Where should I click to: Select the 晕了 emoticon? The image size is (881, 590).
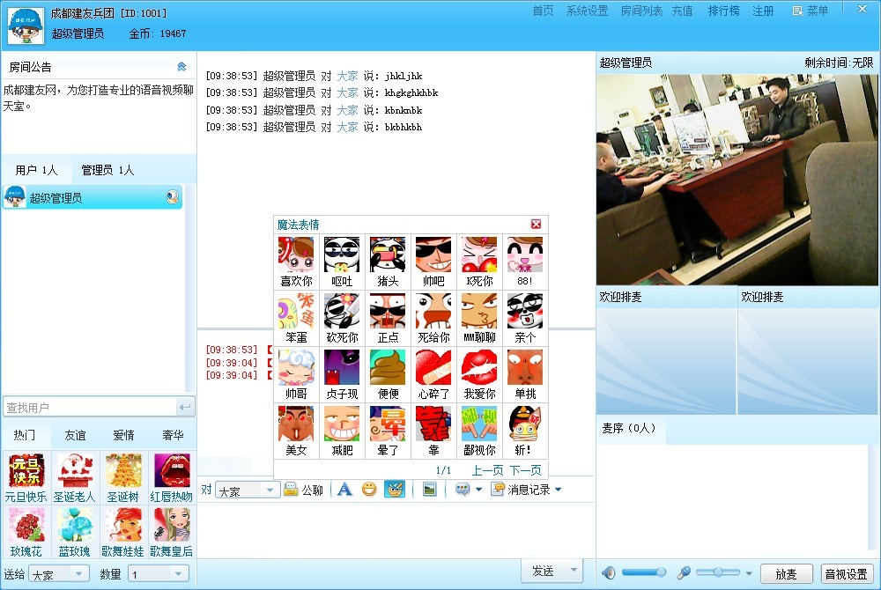388,431
